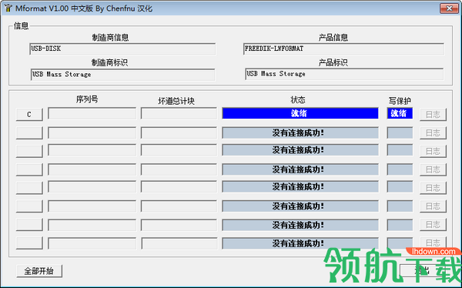The image size is (462, 288).
Task: Click the blue 就绪 indicator under 写保护
Action: pos(400,113)
